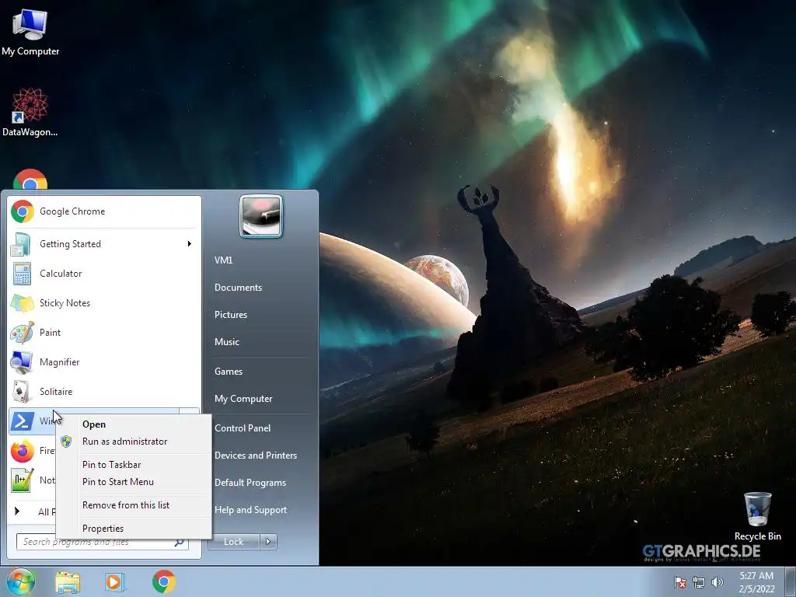The height and width of the screenshot is (597, 796).
Task: Choose Pin to Taskbar
Action: click(x=134, y=465)
